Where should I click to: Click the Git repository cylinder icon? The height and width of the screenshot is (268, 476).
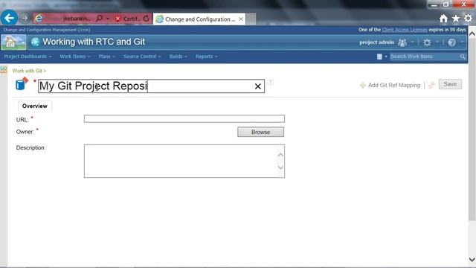(22, 84)
